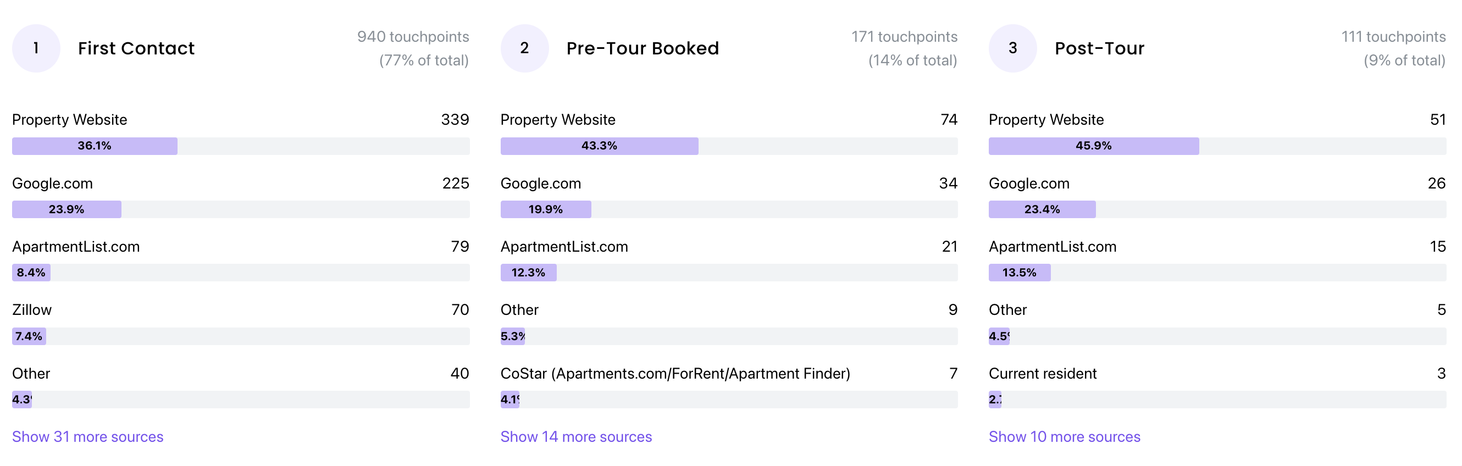Expand Show 10 more sources
The width and height of the screenshot is (1462, 466).
click(1064, 436)
